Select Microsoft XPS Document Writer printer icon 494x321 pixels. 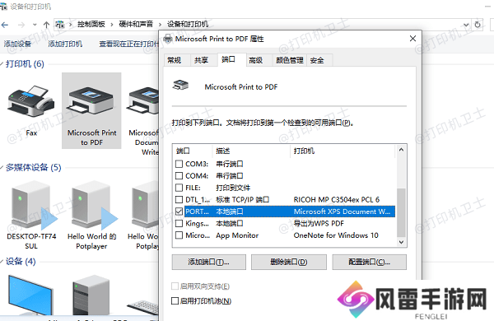click(x=142, y=101)
